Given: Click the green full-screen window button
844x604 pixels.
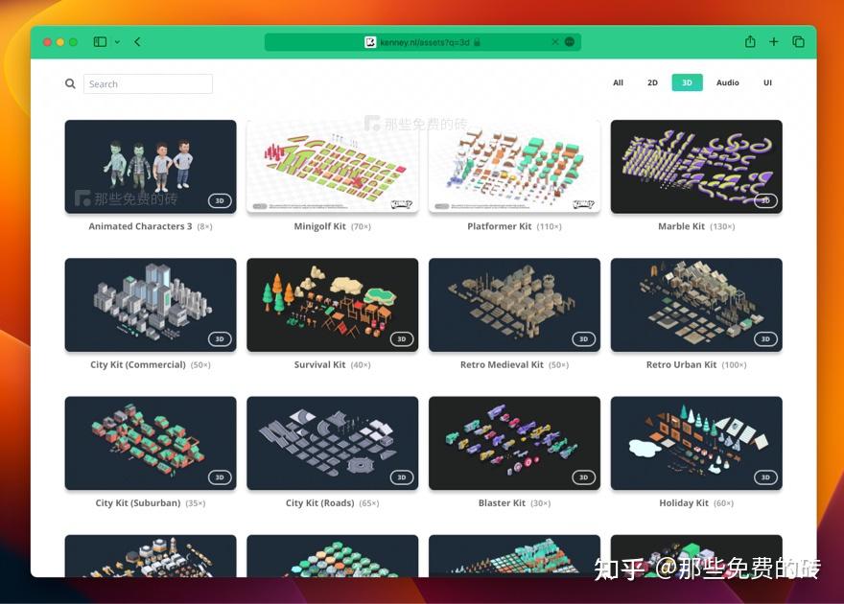Looking at the screenshot, I should point(73,42).
